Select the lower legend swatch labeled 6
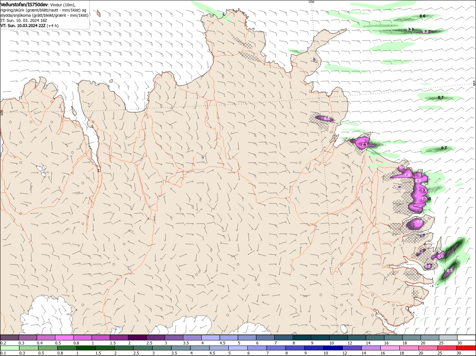The image size is (476, 356). 257,348
